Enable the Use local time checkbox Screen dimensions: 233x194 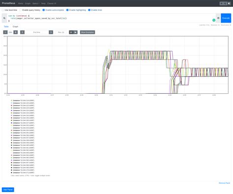pos(3,10)
